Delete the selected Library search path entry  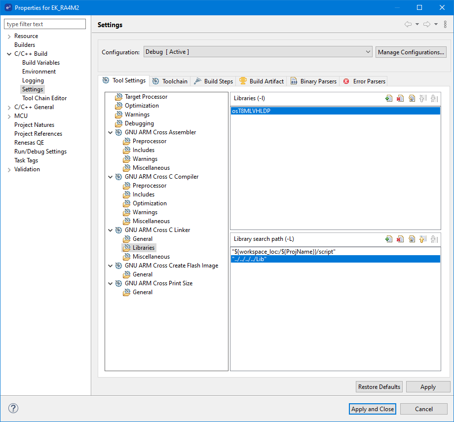400,239
